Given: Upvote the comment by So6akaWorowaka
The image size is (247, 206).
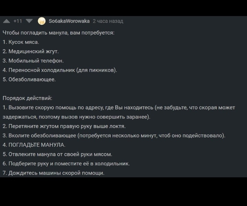Looking at the screenshot, I should (6, 21).
